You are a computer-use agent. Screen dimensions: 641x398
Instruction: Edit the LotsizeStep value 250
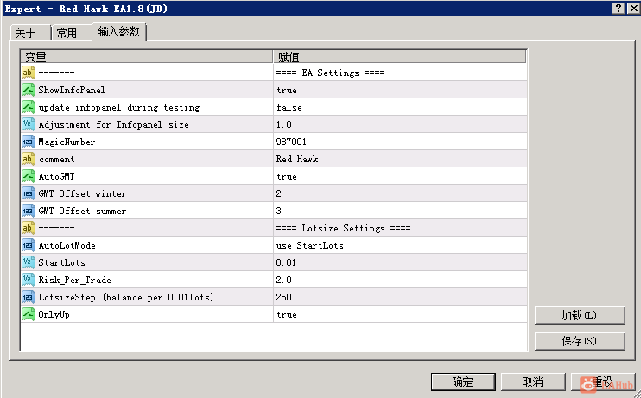point(283,297)
